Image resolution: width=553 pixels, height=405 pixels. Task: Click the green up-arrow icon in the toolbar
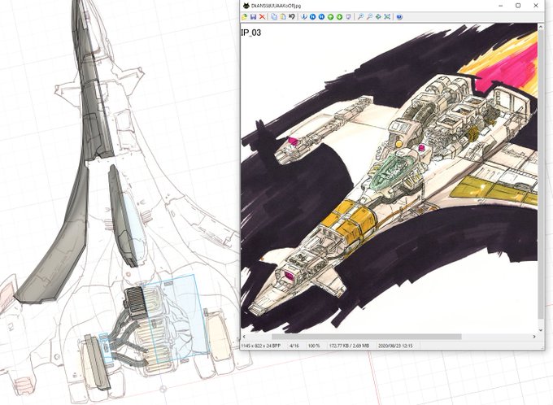pyautogui.click(x=330, y=16)
